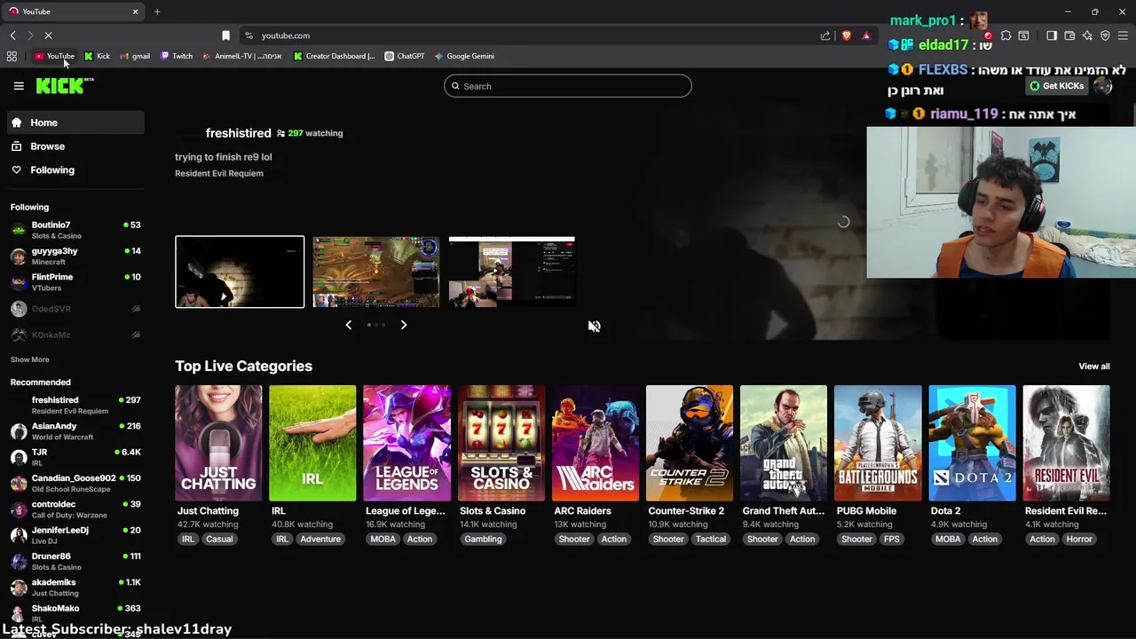
Task: Open IRL category card
Action: (x=312, y=443)
